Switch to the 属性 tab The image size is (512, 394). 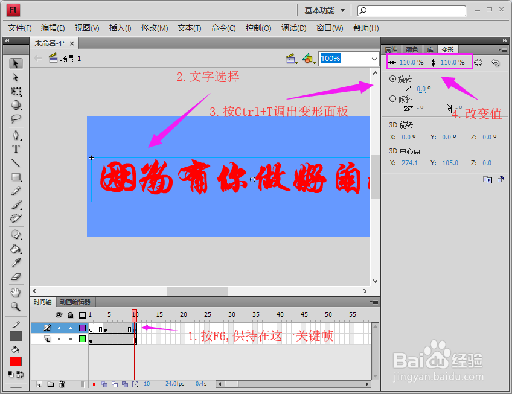[x=391, y=49]
